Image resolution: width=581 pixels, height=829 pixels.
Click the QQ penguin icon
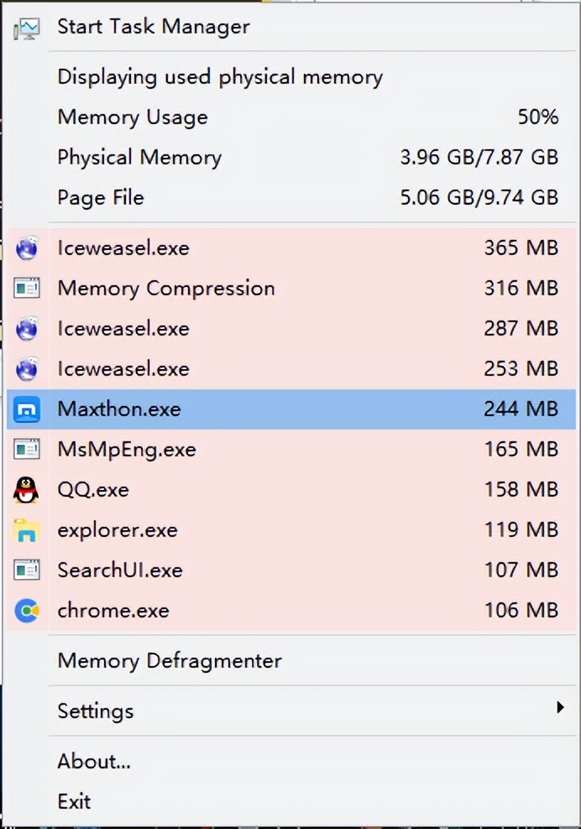click(x=27, y=490)
